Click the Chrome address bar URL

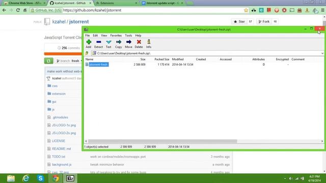(x=92, y=10)
